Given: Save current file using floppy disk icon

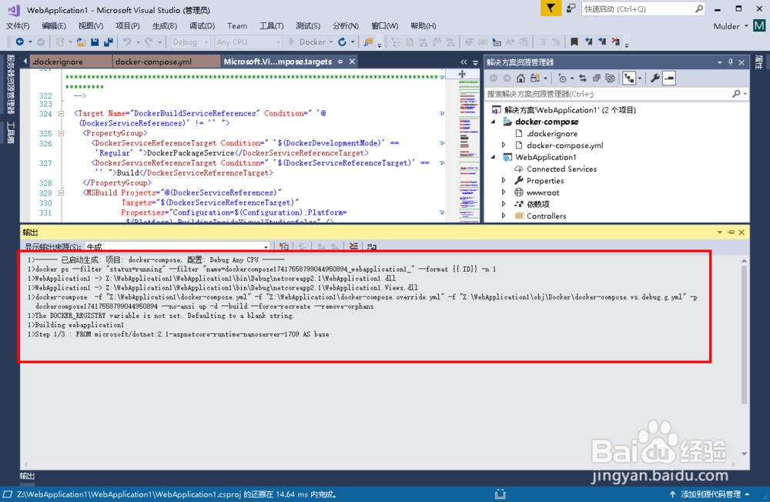Looking at the screenshot, I should point(95,42).
